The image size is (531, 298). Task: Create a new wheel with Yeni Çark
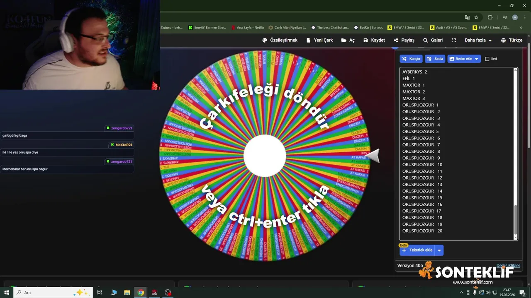[x=319, y=40]
